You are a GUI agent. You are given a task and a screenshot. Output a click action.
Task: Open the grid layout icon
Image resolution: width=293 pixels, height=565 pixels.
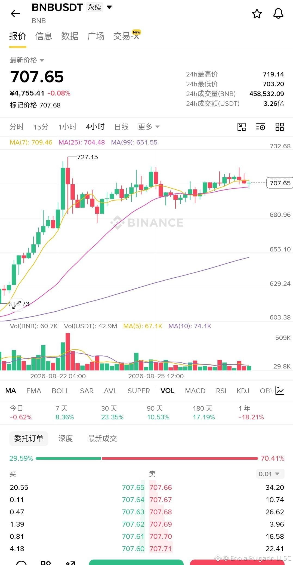point(280,127)
